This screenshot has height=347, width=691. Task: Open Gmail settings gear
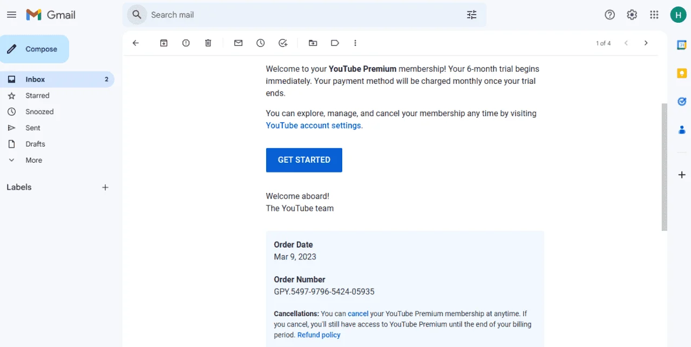tap(632, 15)
